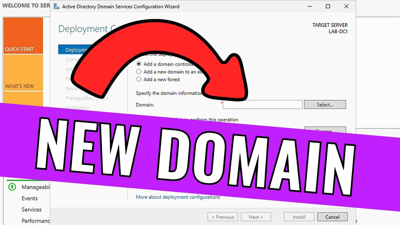Select the 'Add a new domain' radio option

pos(139,72)
